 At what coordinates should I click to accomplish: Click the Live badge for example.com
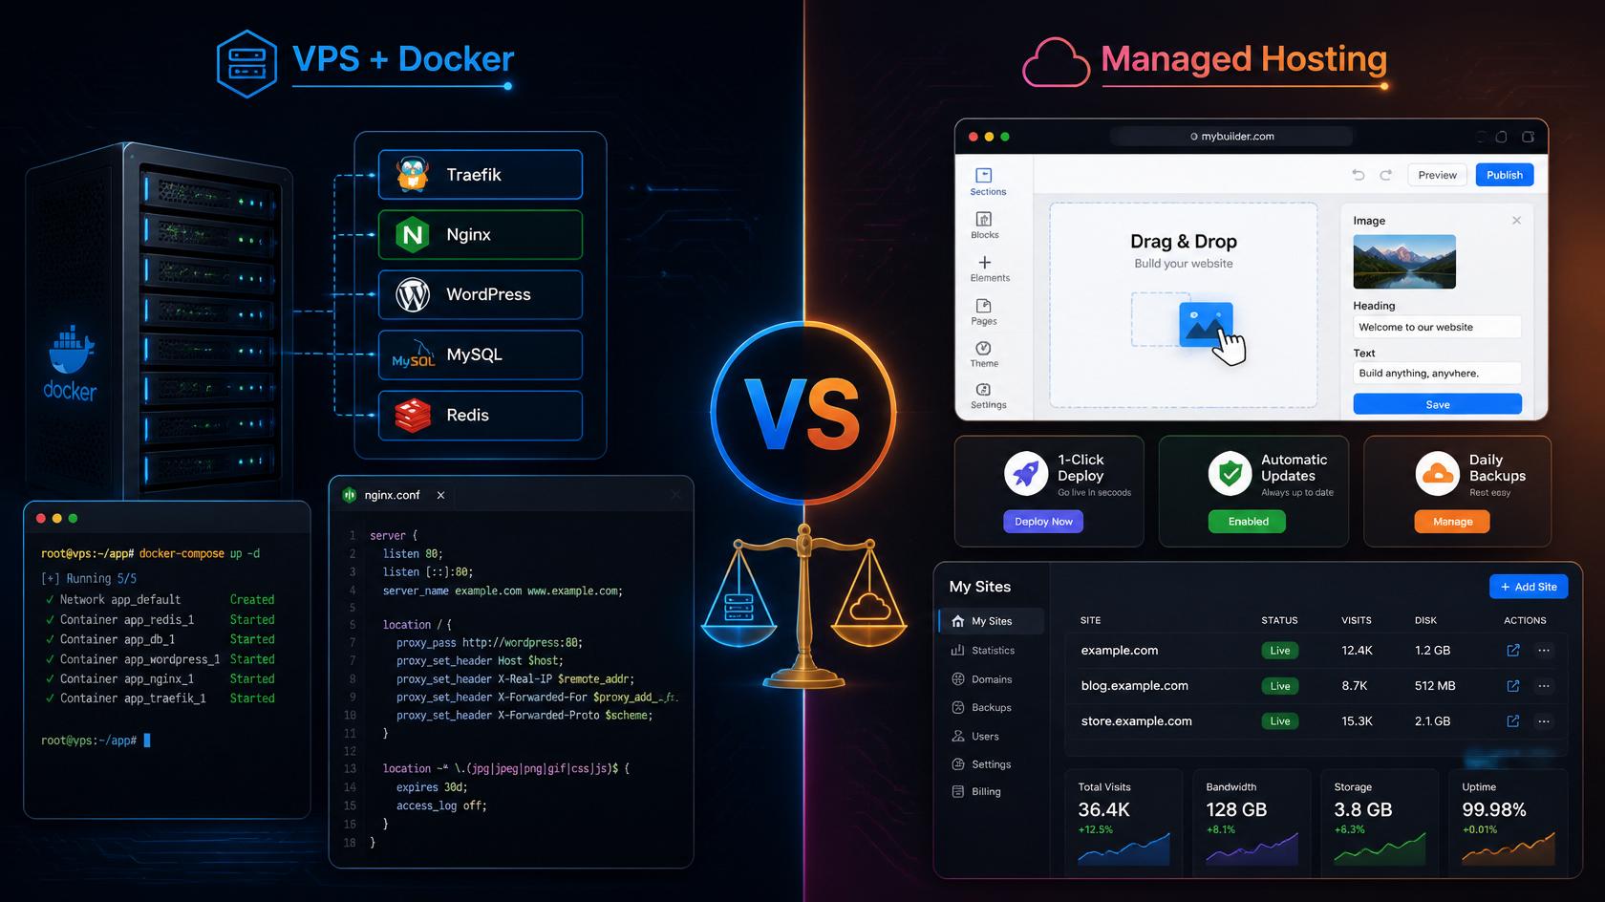[1280, 651]
